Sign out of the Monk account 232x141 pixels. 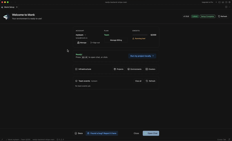(x=95, y=43)
